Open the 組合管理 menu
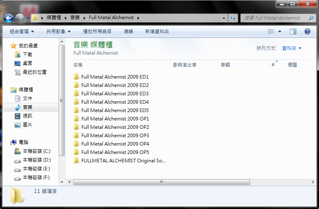 (x=22, y=32)
